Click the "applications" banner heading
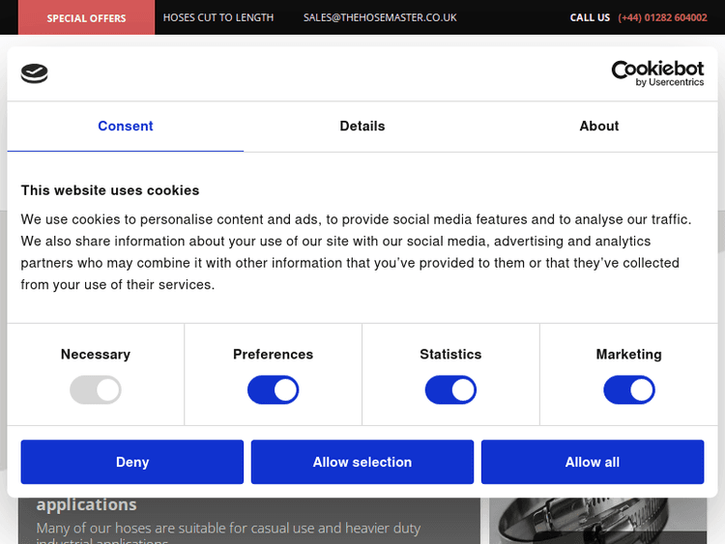725x544 pixels. [87, 504]
